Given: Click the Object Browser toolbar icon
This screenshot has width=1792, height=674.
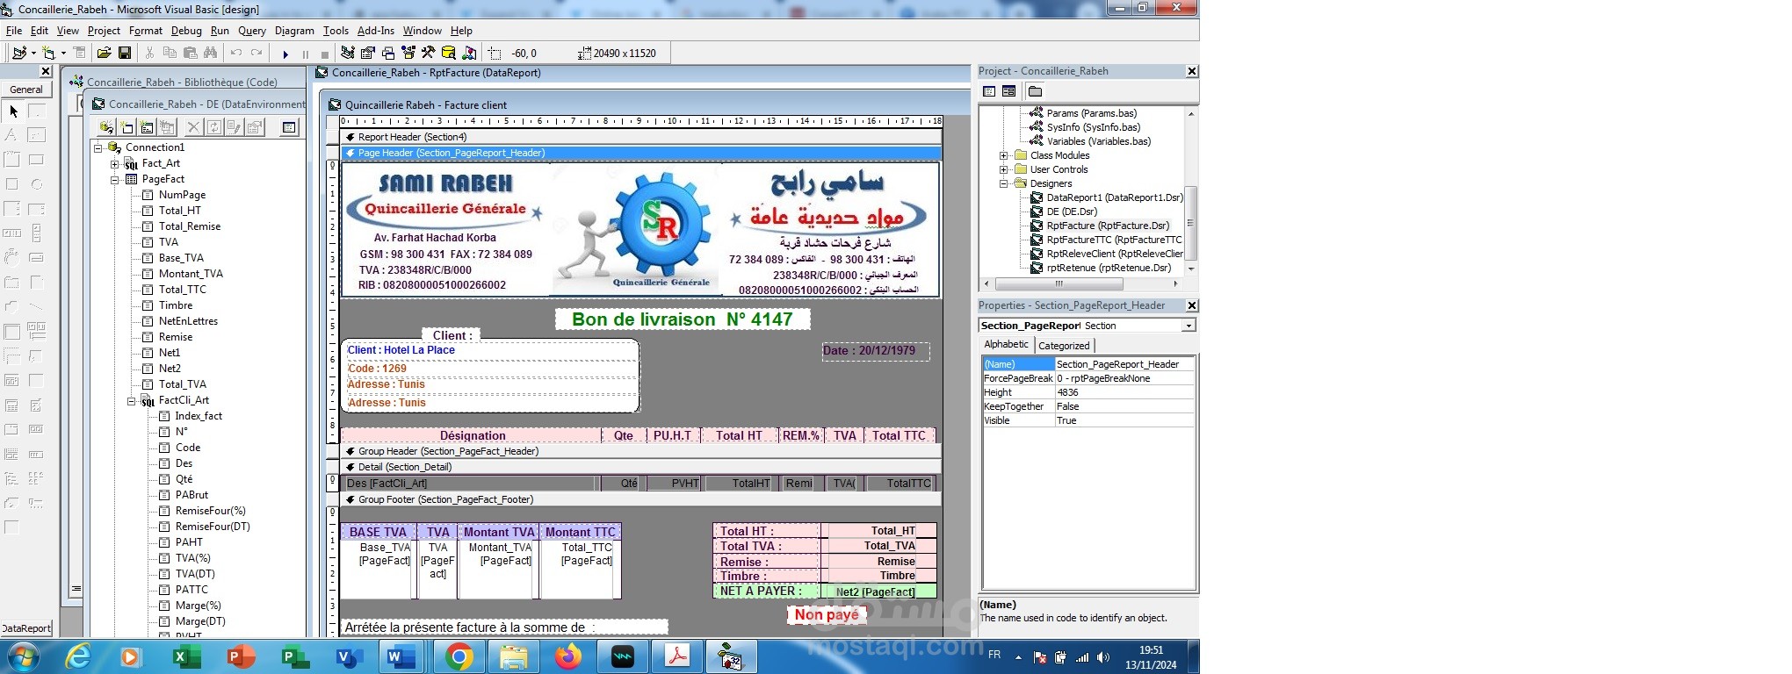Looking at the screenshot, I should tap(408, 53).
